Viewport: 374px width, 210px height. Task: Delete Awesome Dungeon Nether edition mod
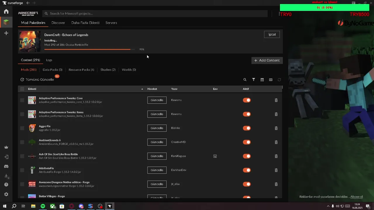[x=276, y=184]
